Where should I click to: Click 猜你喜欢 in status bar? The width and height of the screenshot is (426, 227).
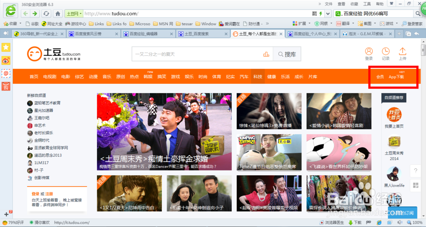pyautogui.click(x=39, y=222)
